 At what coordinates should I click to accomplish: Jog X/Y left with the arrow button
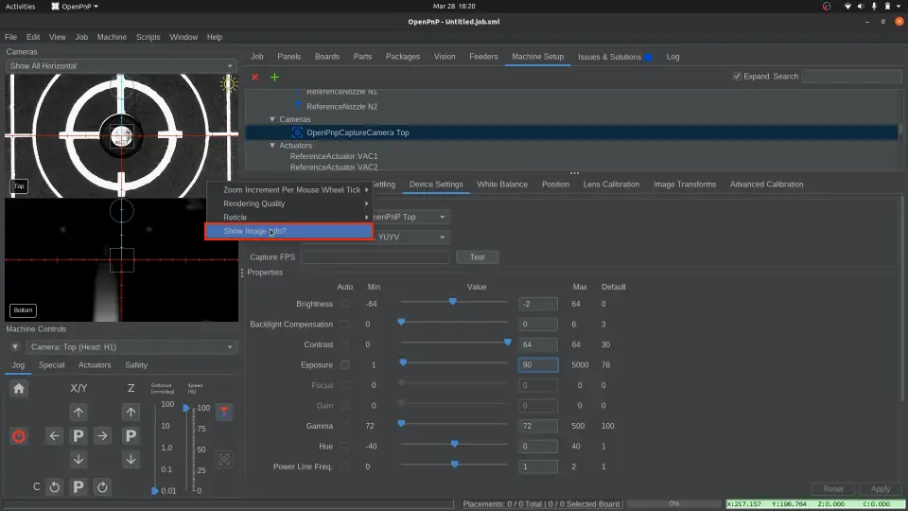[x=54, y=435]
